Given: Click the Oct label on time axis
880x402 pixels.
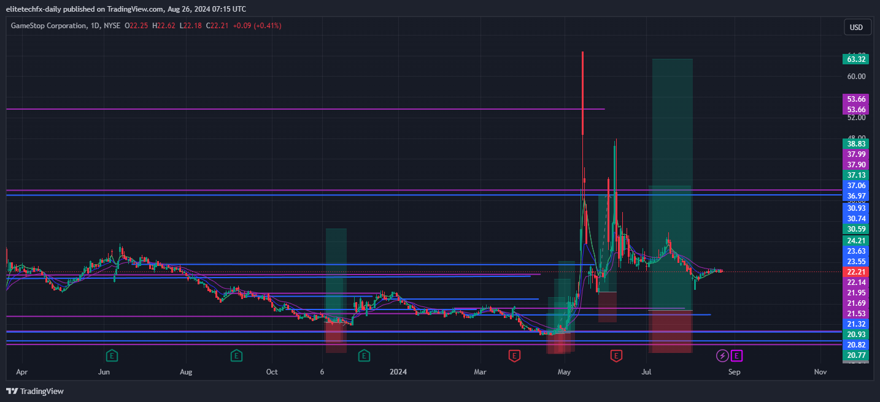Looking at the screenshot, I should (x=272, y=372).
